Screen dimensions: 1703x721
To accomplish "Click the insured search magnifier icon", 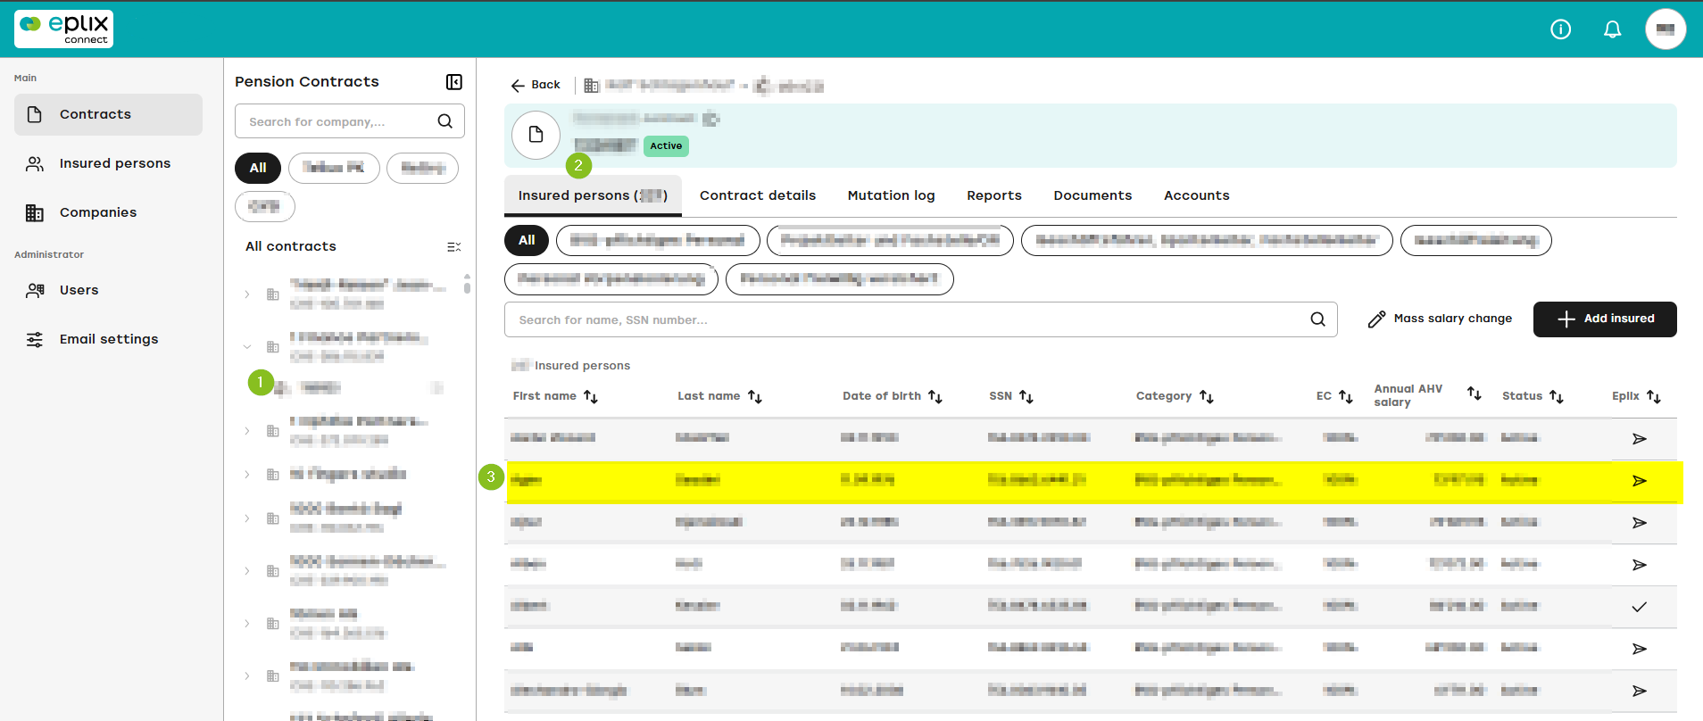I will point(1317,319).
